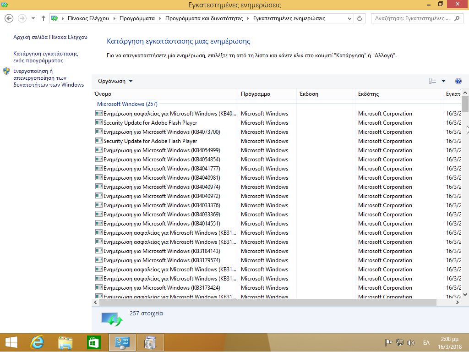This screenshot has height=352, width=469.
Task: Click the Back navigation arrow
Action: click(x=9, y=18)
